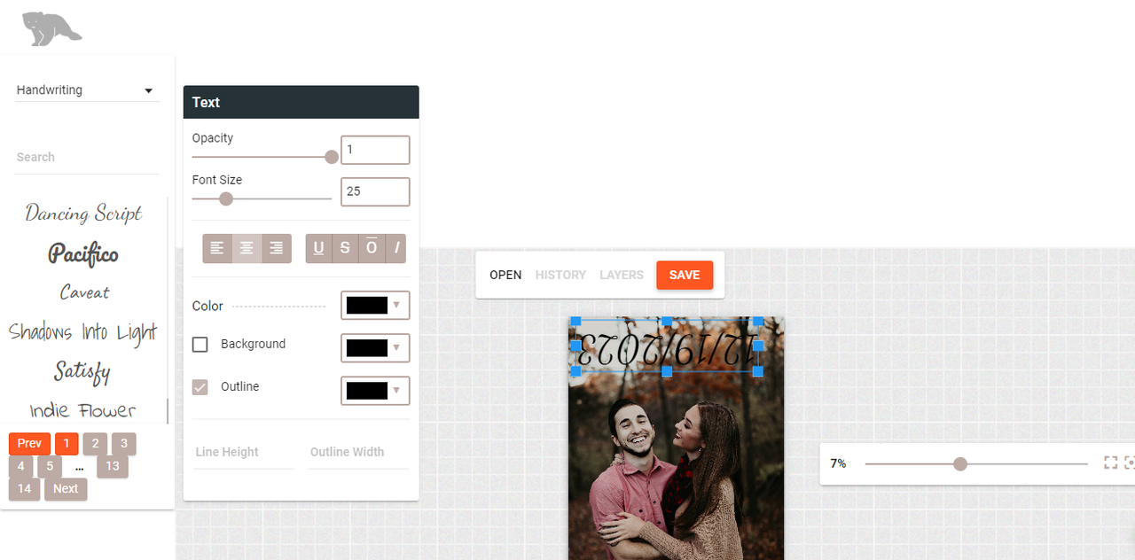Click the Prev pagination button

click(29, 444)
